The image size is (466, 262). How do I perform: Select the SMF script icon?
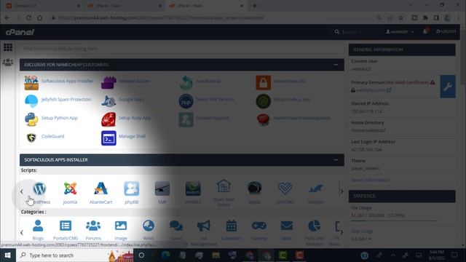pyautogui.click(x=162, y=188)
